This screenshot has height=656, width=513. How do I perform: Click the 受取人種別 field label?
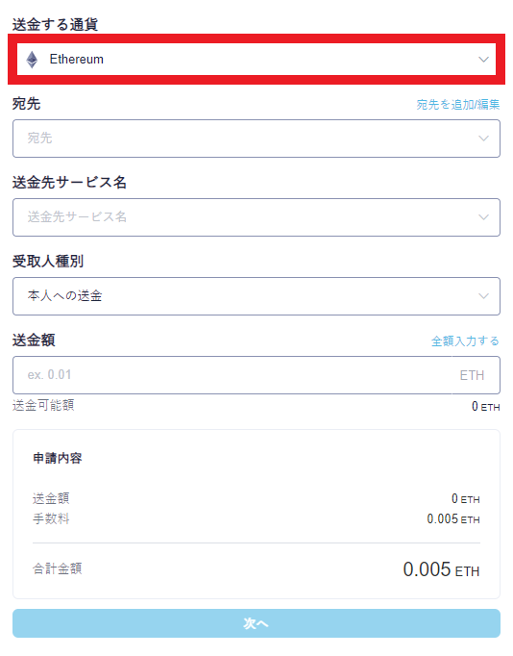(x=48, y=262)
